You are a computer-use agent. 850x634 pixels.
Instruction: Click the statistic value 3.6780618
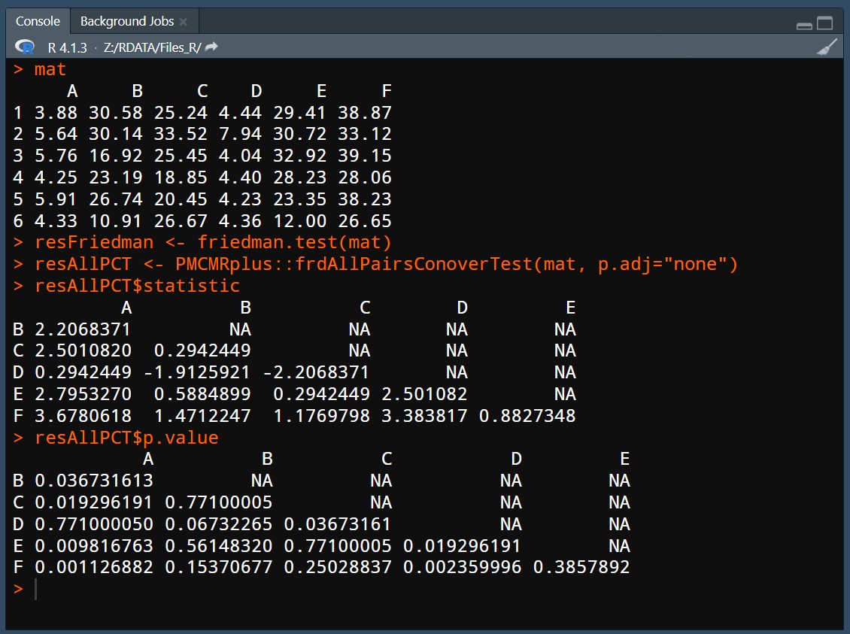click(x=83, y=416)
